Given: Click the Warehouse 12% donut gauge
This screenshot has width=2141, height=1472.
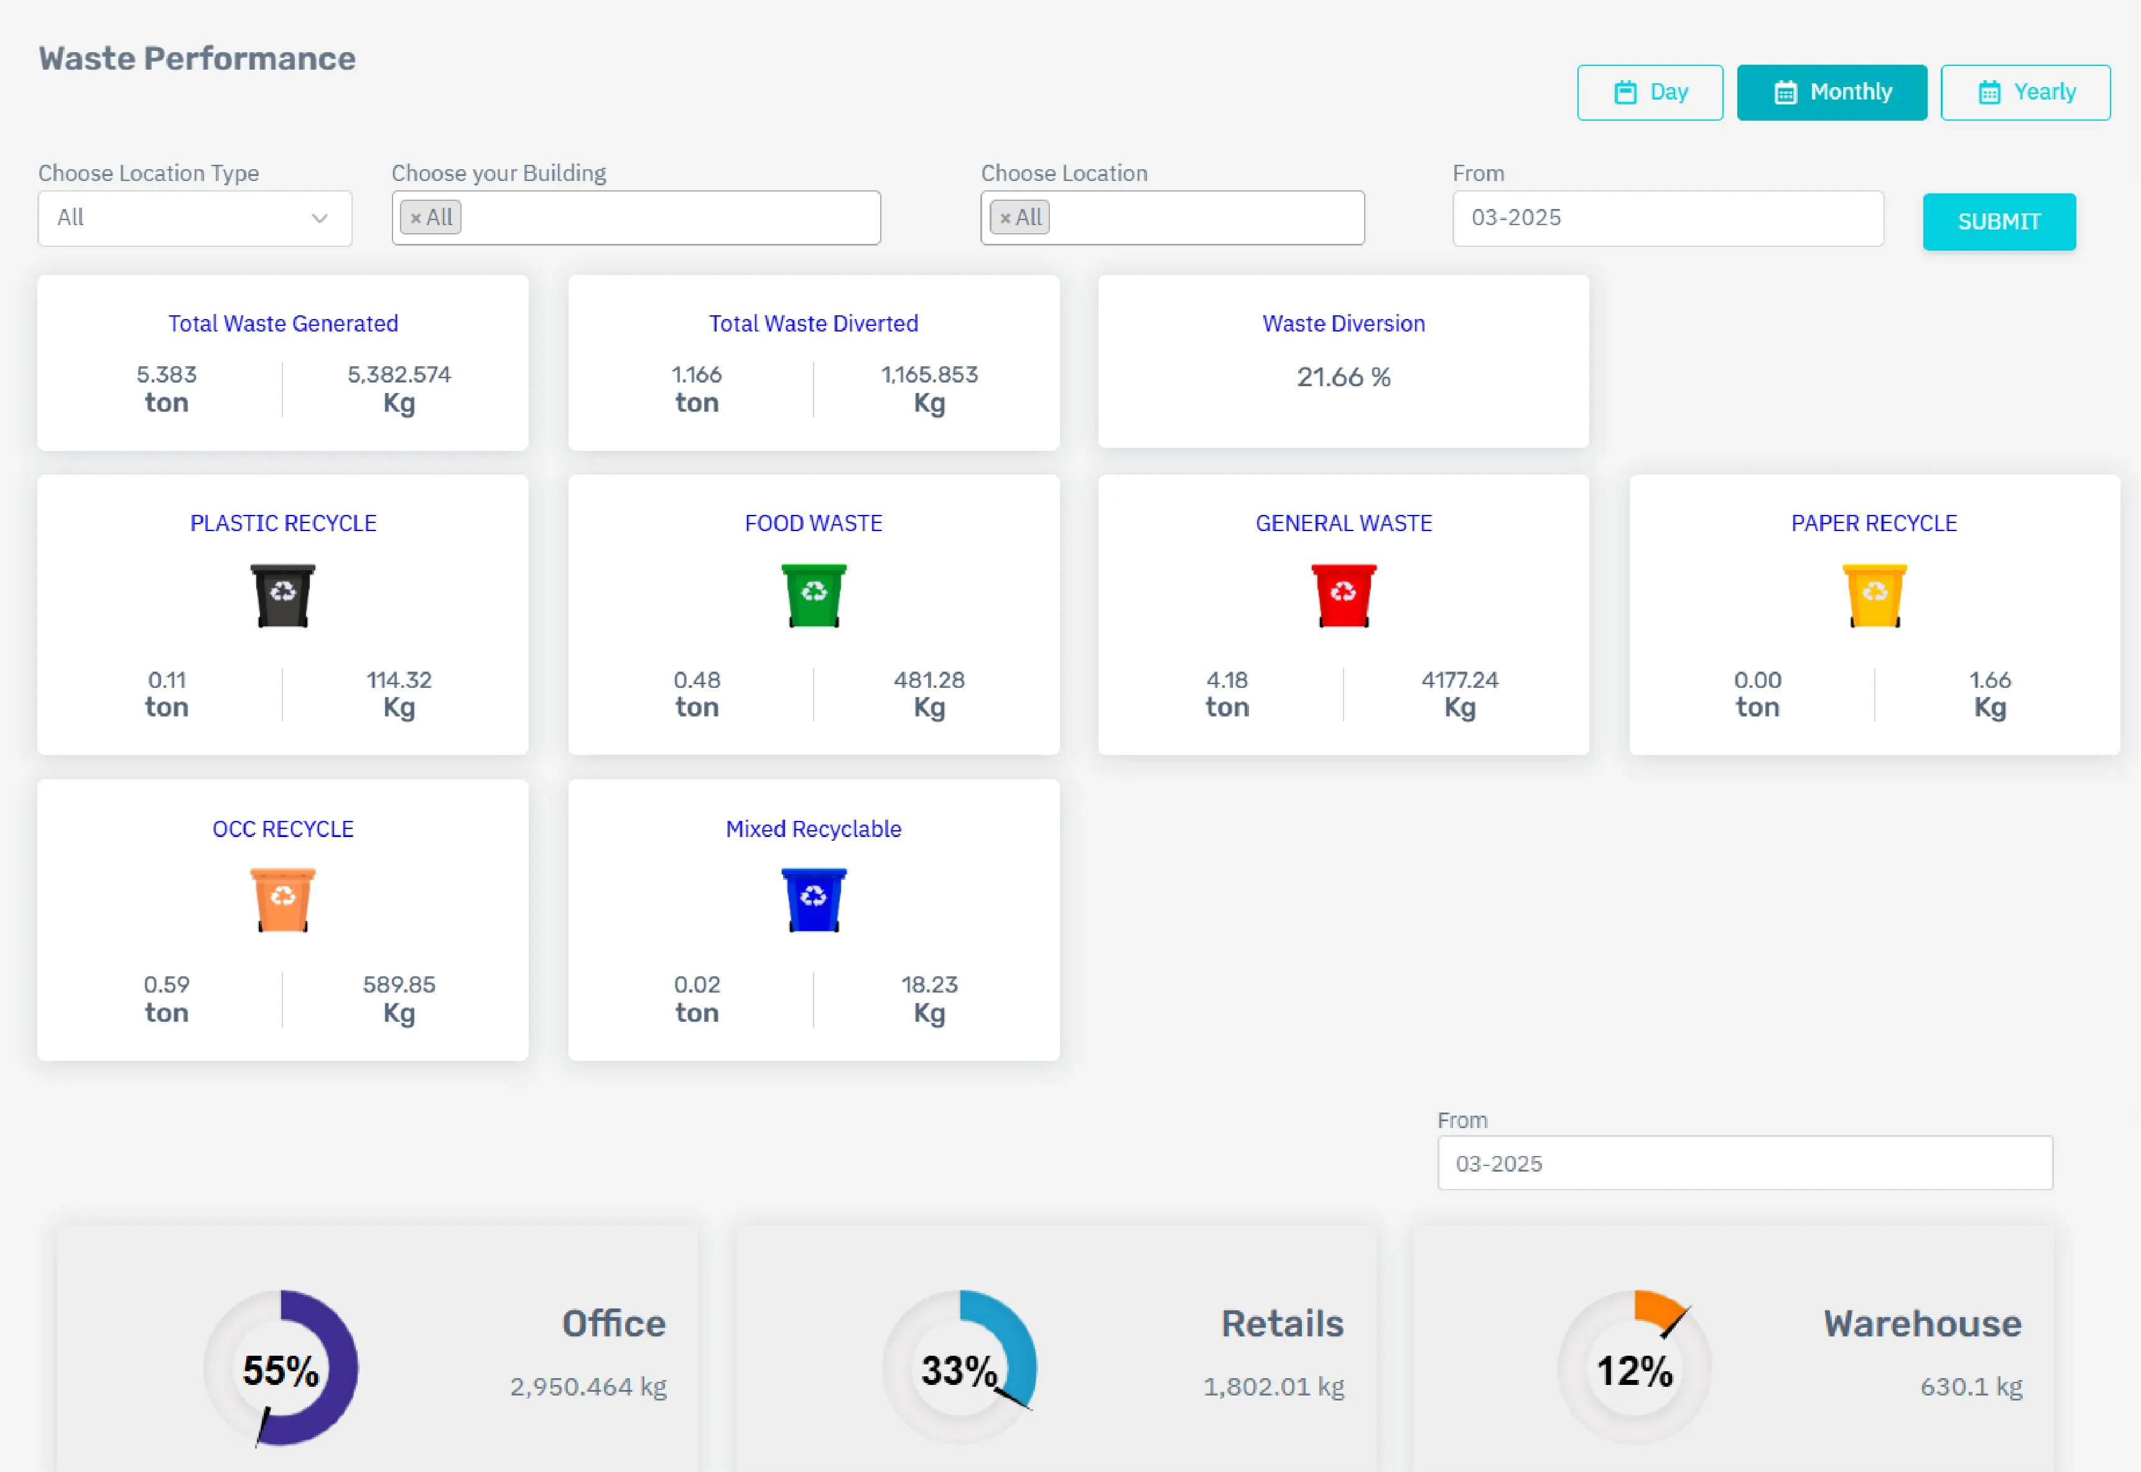Looking at the screenshot, I should click(x=1635, y=1367).
